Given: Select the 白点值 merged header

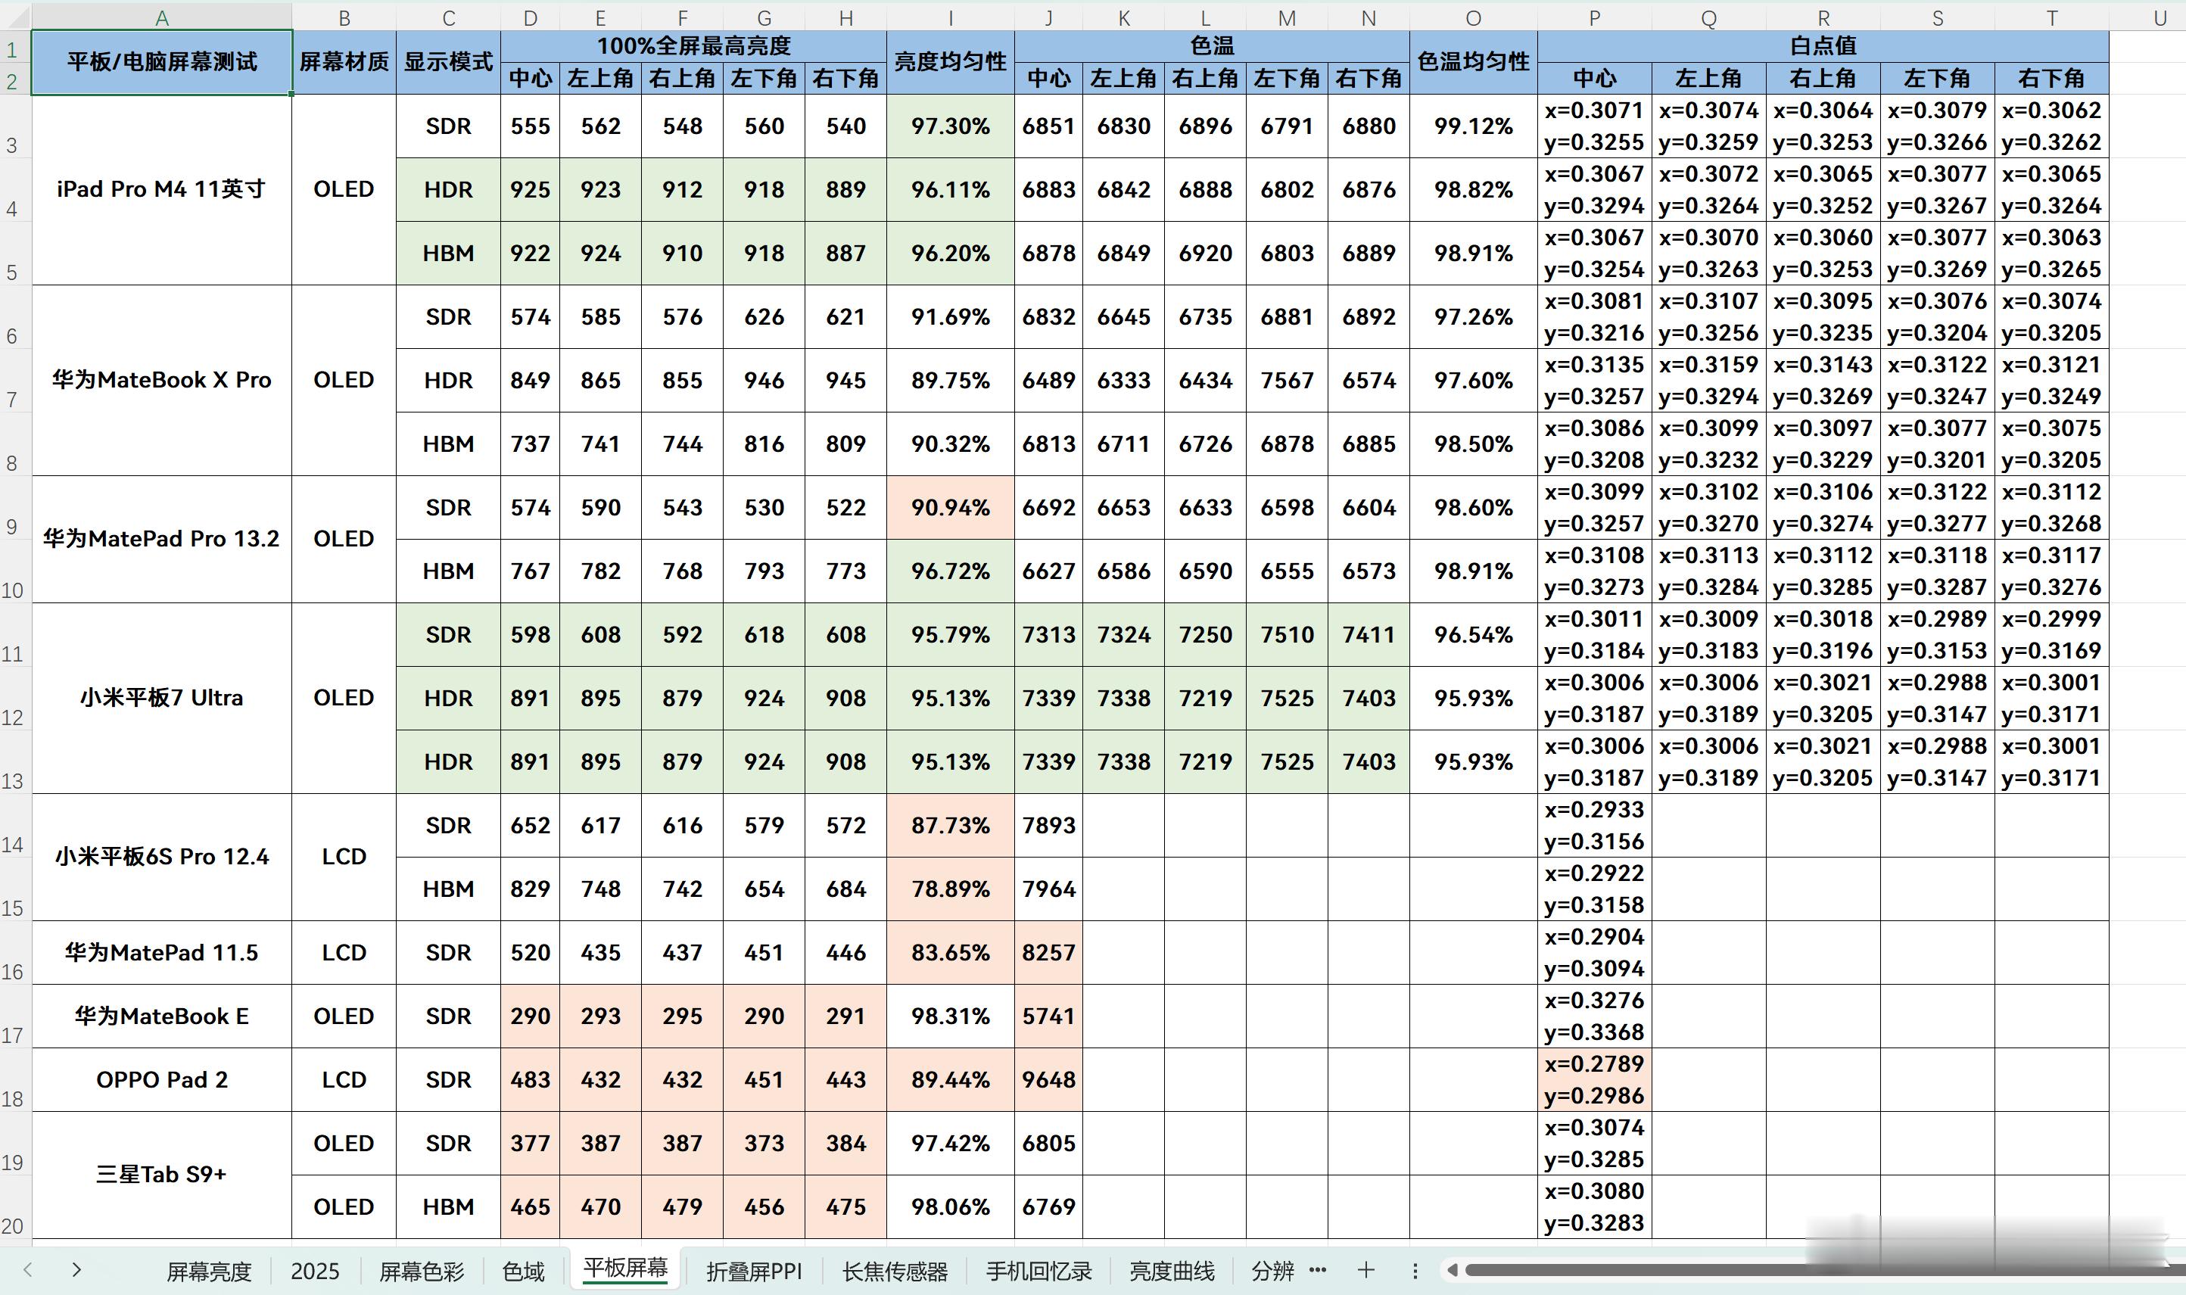Looking at the screenshot, I should [1823, 46].
